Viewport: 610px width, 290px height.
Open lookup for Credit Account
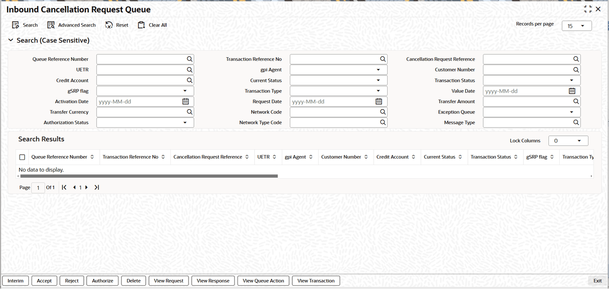190,80
